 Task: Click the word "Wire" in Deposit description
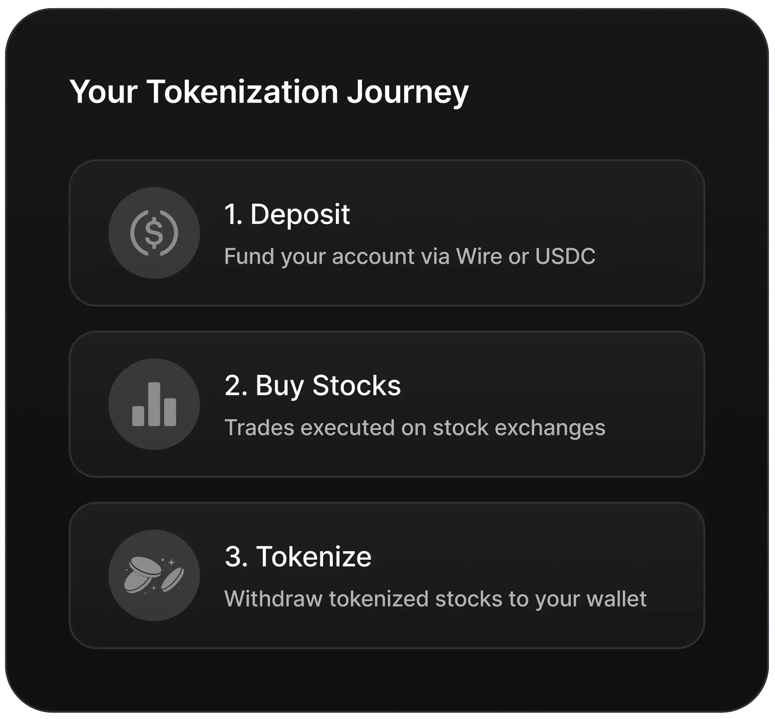479,256
